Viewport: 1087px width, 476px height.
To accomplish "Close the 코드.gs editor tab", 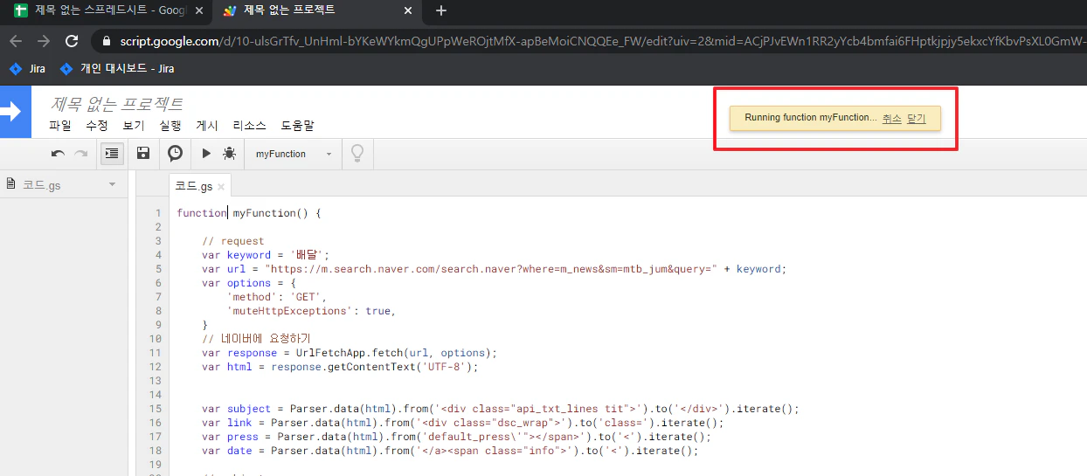I will (x=221, y=187).
